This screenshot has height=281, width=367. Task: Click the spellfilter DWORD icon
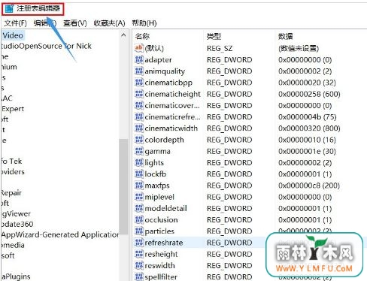139,276
